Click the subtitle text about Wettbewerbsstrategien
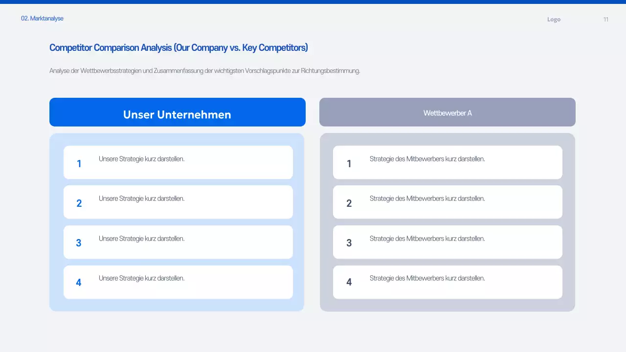Viewport: 626px width, 352px height. (204, 70)
